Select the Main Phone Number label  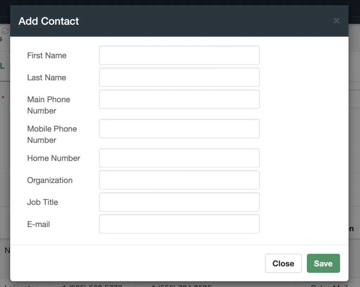(x=49, y=105)
